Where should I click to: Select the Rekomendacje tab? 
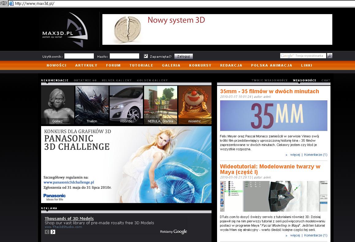coord(55,80)
